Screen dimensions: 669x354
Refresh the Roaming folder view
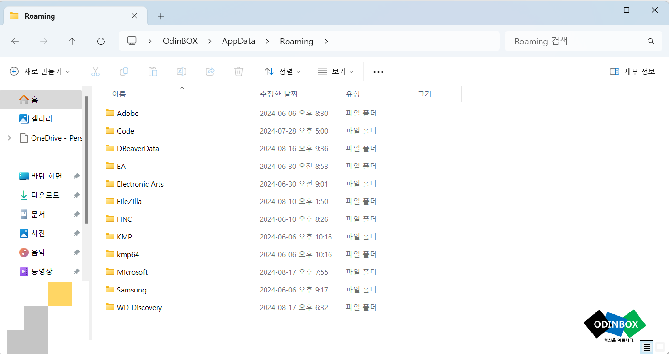101,42
